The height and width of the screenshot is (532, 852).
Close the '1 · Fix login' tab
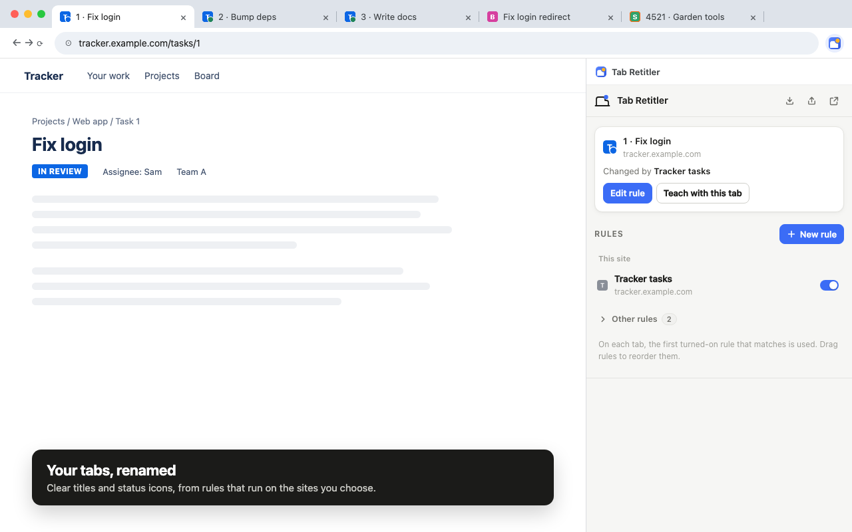pyautogui.click(x=183, y=17)
